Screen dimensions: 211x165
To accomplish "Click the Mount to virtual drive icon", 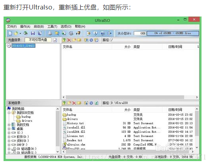I will (x=71, y=33).
